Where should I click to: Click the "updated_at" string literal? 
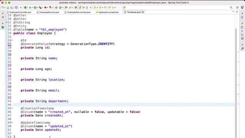pyautogui.click(x=59, y=126)
